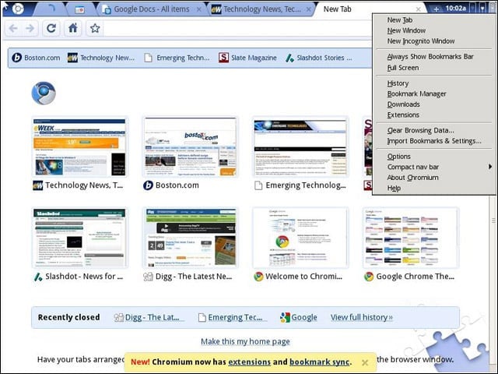Click the View full history link
The width and height of the screenshot is (498, 374).
pyautogui.click(x=361, y=317)
